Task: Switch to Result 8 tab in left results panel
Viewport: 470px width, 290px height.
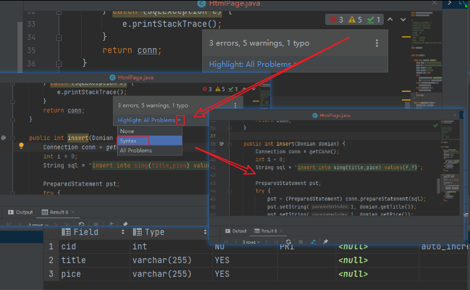Action: [x=55, y=212]
